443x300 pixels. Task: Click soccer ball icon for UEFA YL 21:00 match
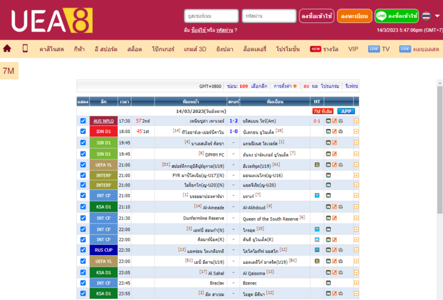tap(341, 165)
